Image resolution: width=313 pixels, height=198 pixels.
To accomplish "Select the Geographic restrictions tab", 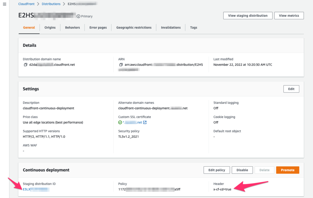I will pos(134,27).
